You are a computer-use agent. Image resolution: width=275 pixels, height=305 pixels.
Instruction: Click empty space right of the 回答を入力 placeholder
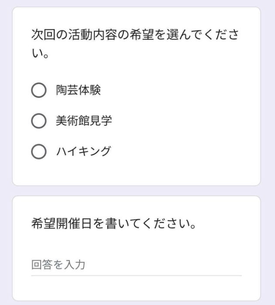click(175, 265)
